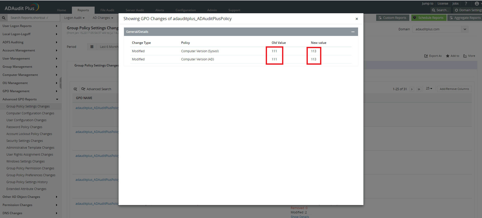The image size is (482, 218).
Task: Click the table quick search magnifier icon
Action: (x=75, y=89)
